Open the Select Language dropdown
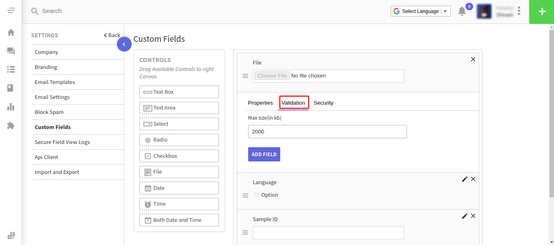554x245 pixels. tap(420, 11)
